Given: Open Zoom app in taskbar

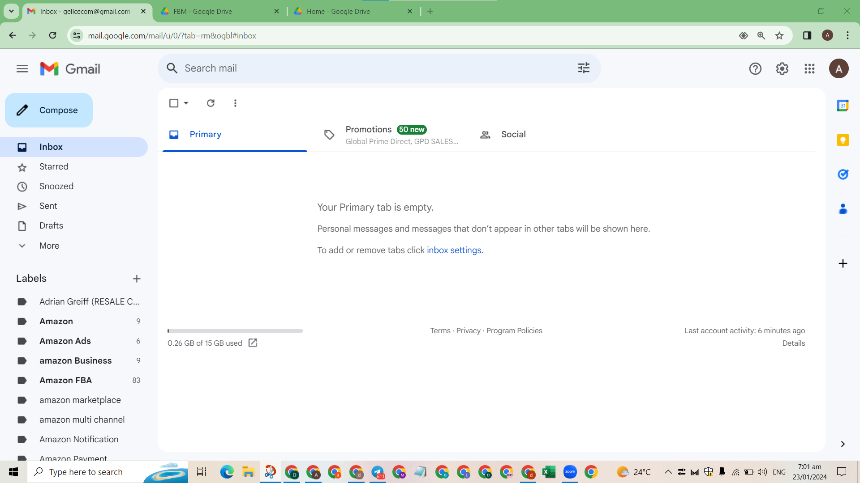Looking at the screenshot, I should tap(570, 472).
